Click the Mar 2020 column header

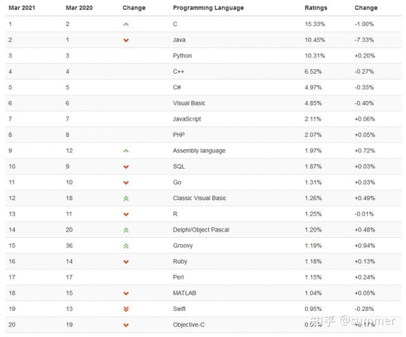coord(79,8)
